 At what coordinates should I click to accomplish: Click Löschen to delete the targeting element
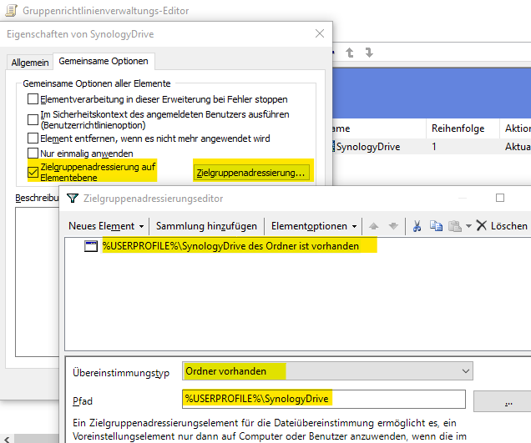coord(502,226)
